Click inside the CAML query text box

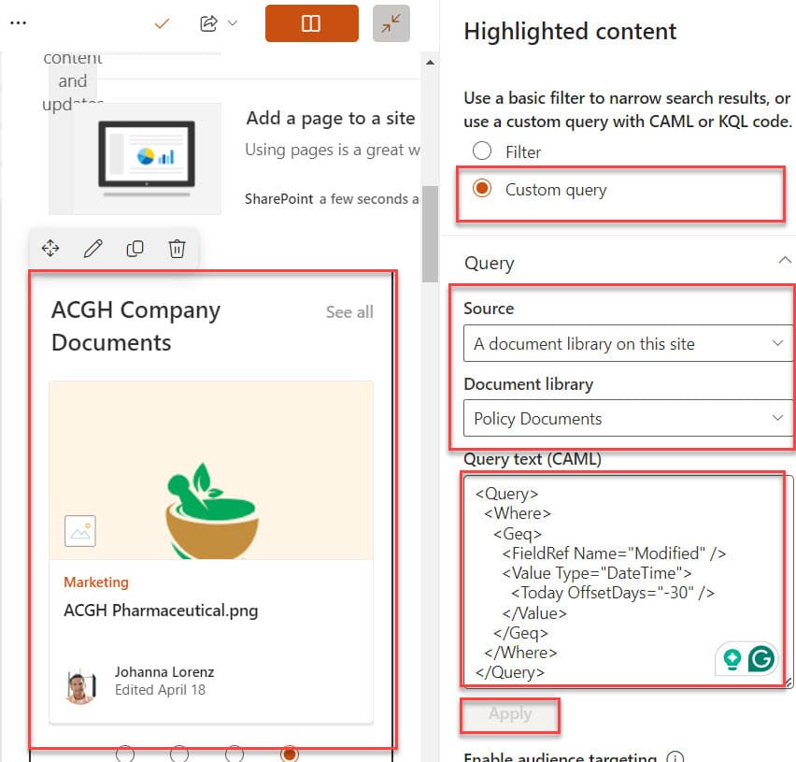tap(628, 582)
